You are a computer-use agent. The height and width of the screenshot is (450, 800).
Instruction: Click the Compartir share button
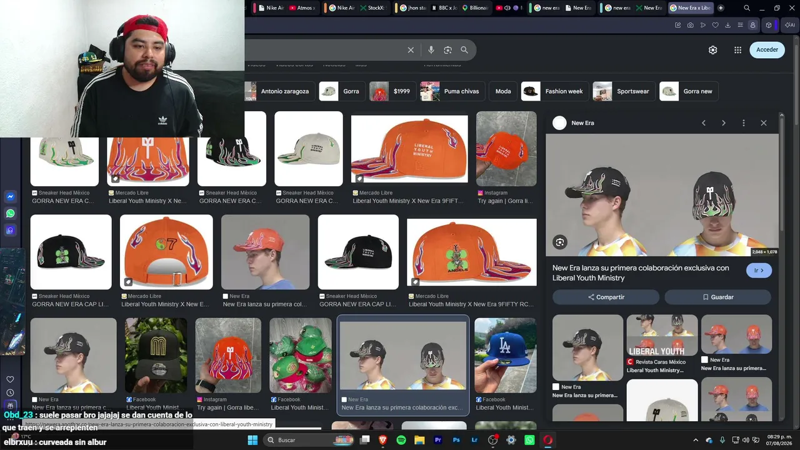coord(606,297)
